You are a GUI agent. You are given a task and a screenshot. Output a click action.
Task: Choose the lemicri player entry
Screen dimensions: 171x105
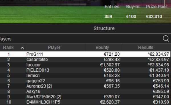85,75
